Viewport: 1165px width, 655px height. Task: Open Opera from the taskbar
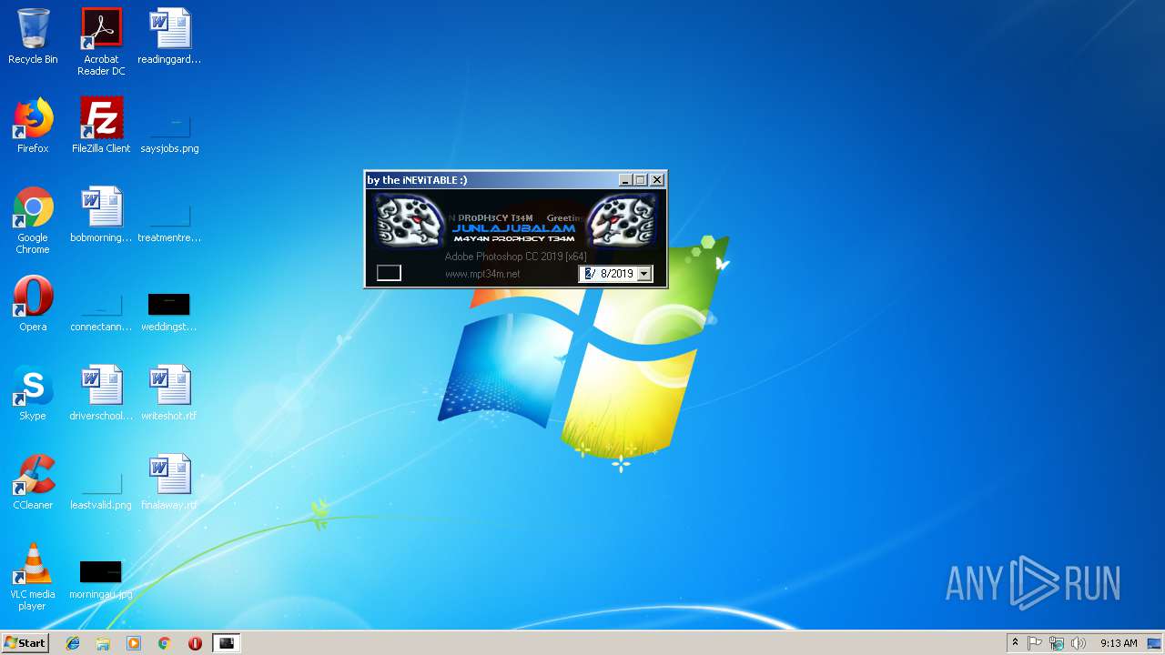pyautogui.click(x=195, y=643)
